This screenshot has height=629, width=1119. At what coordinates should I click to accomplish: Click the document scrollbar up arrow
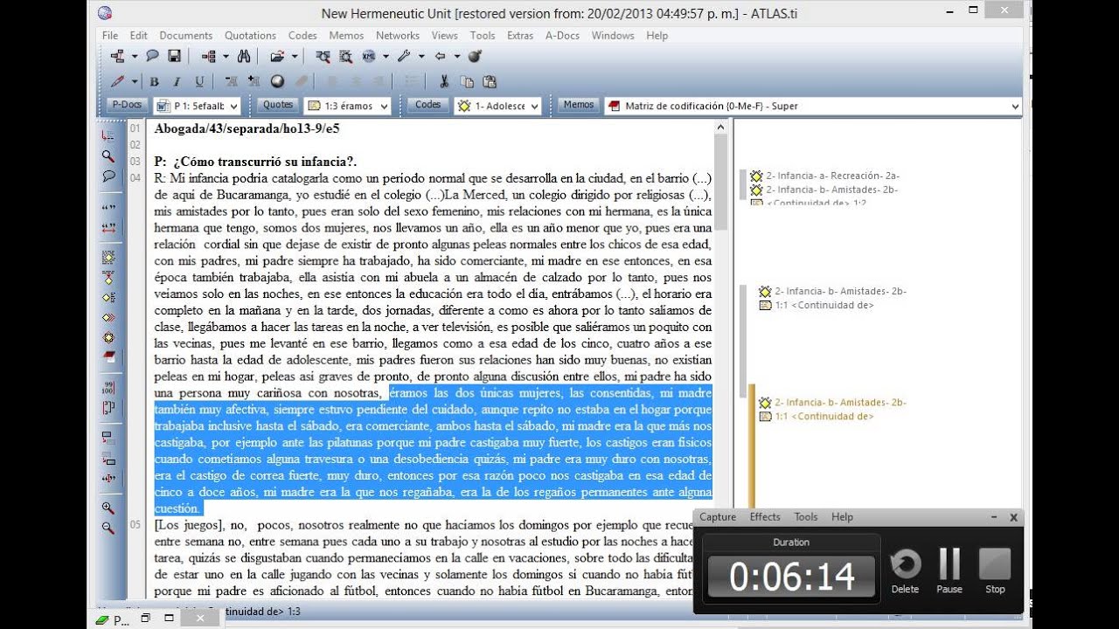pos(720,128)
